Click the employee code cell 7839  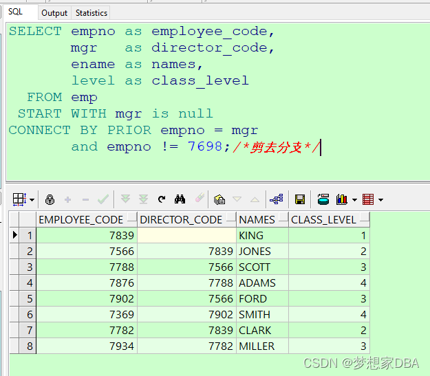pos(87,235)
